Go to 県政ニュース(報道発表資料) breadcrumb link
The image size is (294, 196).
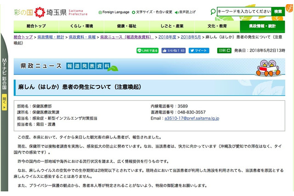[x=127, y=37]
